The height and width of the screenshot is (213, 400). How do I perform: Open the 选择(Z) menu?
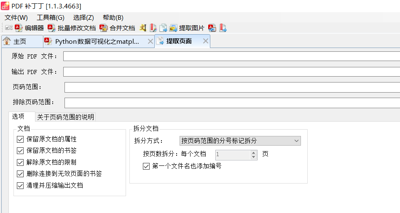pos(83,18)
